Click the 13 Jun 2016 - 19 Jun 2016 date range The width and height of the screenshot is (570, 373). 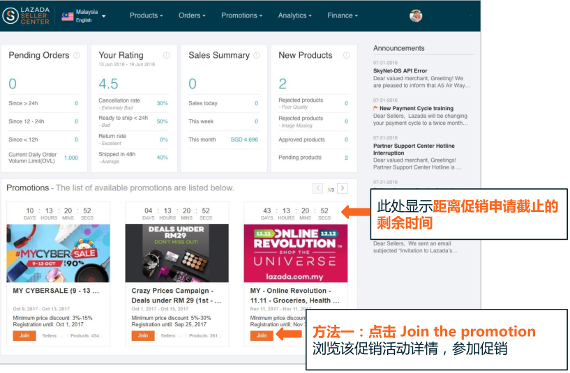pyautogui.click(x=127, y=64)
